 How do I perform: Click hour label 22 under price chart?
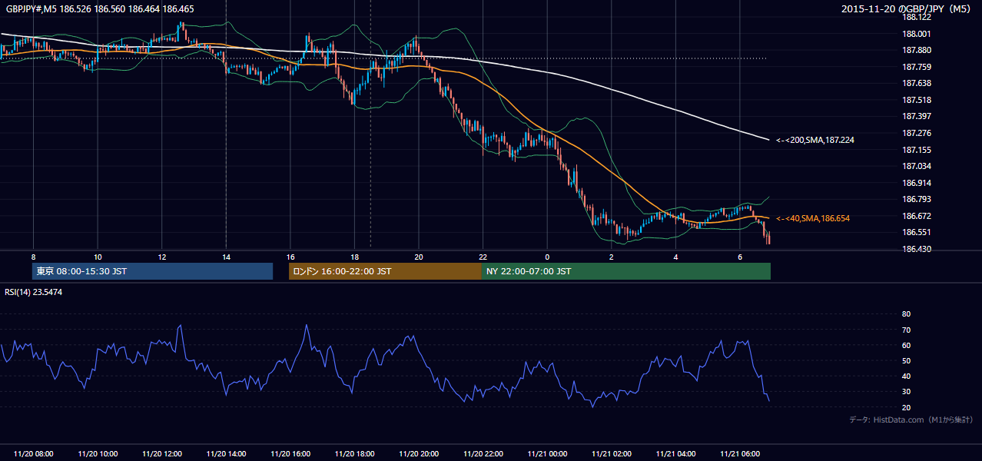(x=483, y=257)
